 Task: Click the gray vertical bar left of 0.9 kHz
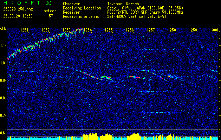tap(7, 81)
